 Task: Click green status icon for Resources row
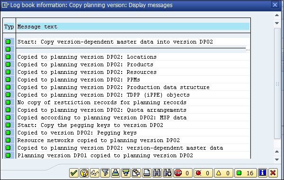8,72
